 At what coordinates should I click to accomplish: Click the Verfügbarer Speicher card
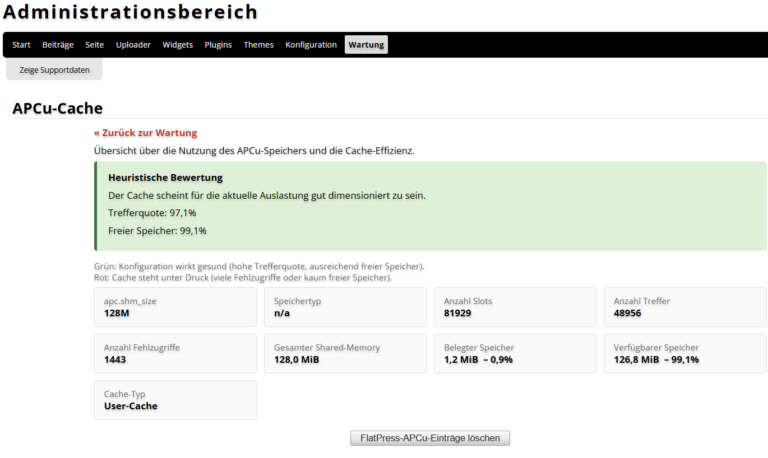tap(685, 353)
